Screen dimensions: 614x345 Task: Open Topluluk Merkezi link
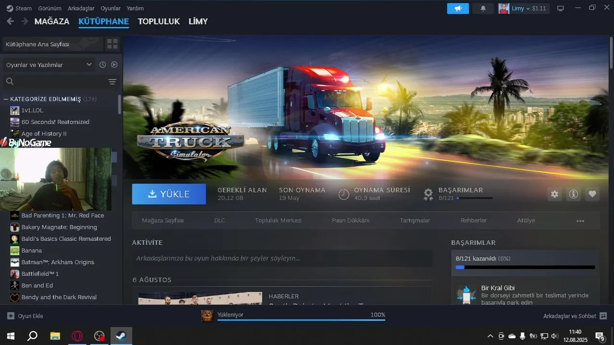point(278,220)
